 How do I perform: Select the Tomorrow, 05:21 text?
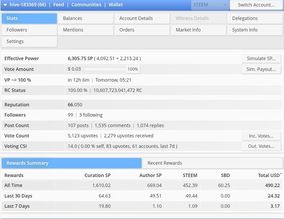113,80
